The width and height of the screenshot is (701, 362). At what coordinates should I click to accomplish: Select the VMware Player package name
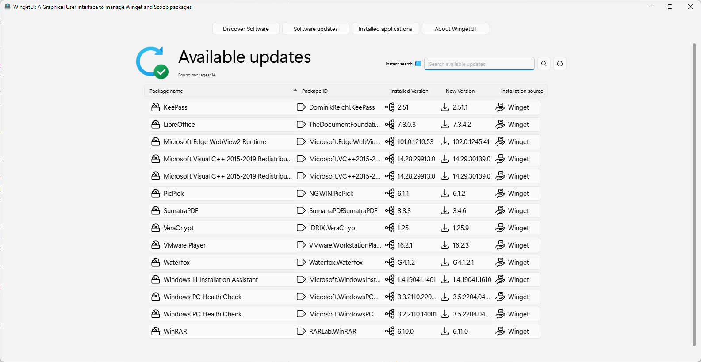pos(184,245)
